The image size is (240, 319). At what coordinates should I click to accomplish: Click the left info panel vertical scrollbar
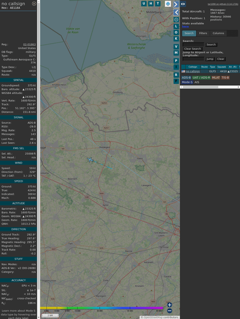pyautogui.click(x=39, y=159)
